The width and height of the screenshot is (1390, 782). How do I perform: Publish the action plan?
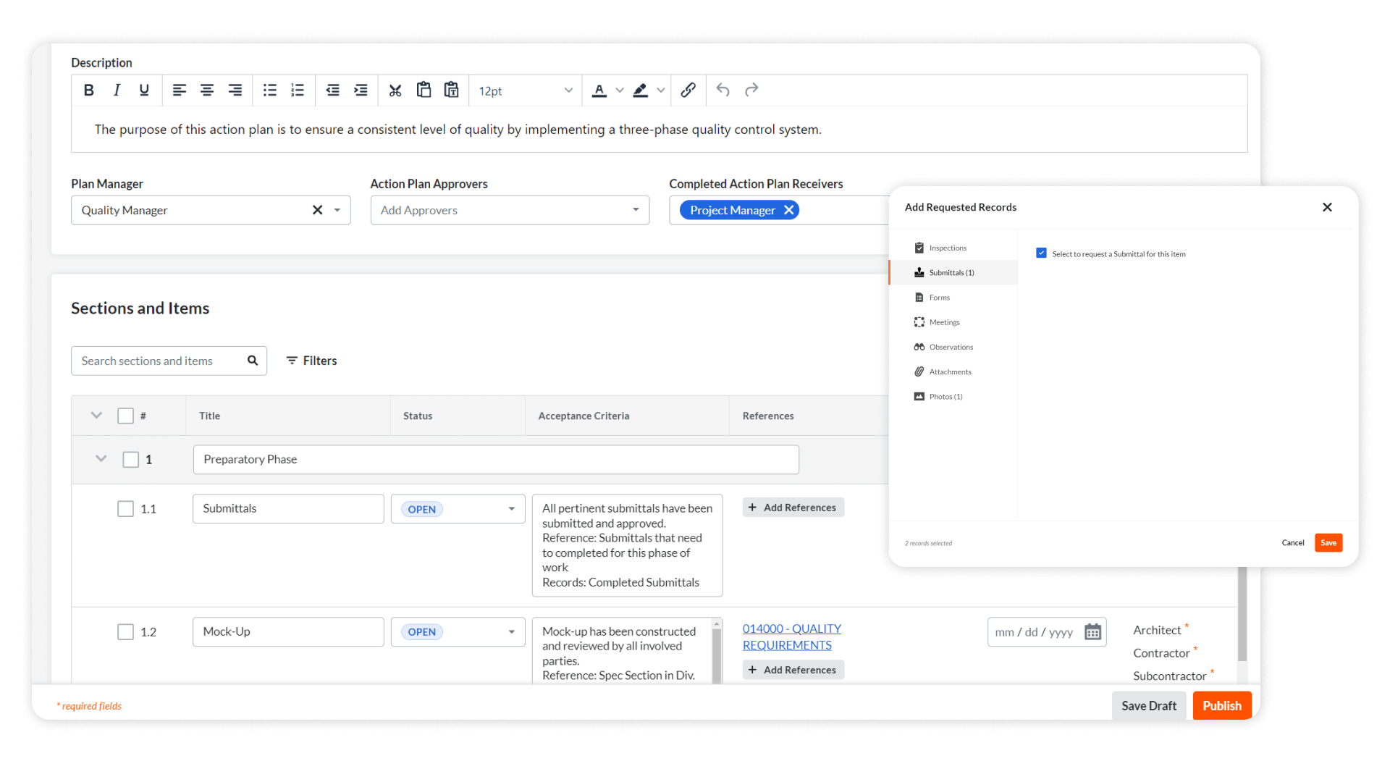coord(1222,706)
